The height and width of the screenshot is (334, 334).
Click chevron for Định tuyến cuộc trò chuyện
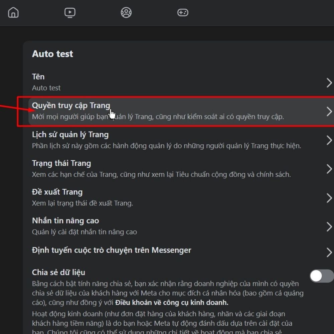coord(329,252)
